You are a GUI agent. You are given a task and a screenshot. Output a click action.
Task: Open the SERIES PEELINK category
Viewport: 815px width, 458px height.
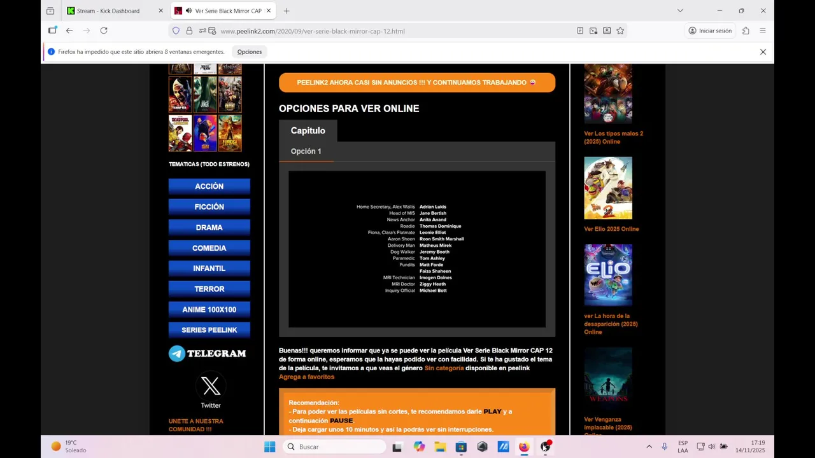[209, 330]
